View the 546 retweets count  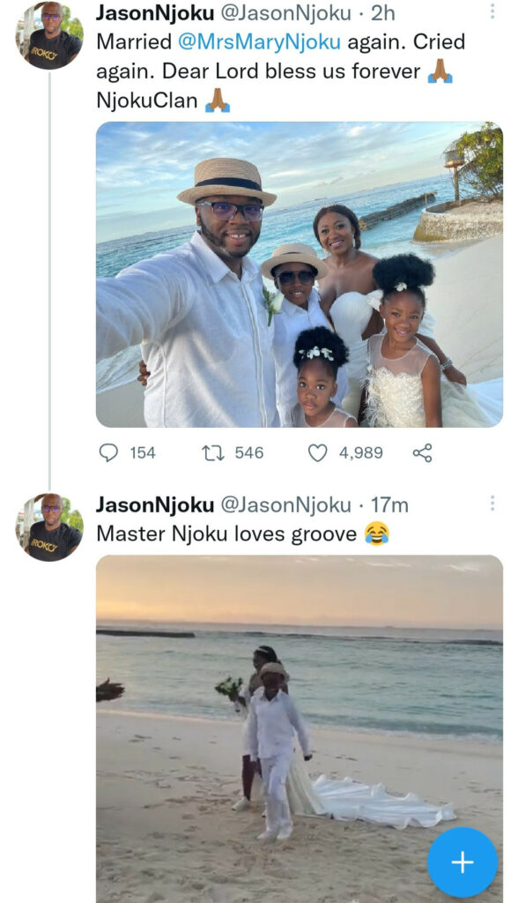248,453
